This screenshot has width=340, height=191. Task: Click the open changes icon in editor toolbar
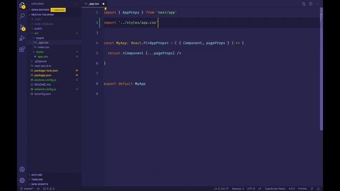[304, 4]
